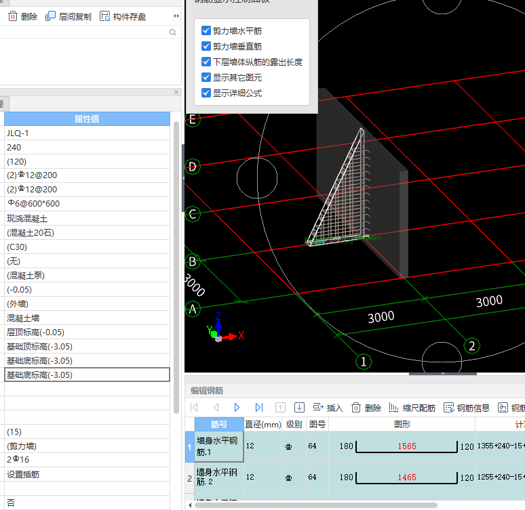Move rebar row up icon

click(280, 407)
